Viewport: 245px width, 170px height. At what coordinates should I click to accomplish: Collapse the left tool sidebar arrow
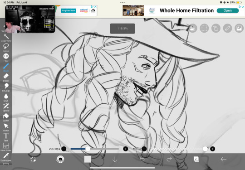tap(4, 27)
